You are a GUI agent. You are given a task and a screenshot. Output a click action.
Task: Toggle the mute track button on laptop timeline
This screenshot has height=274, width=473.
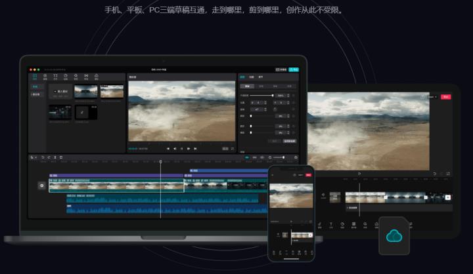tap(42, 186)
